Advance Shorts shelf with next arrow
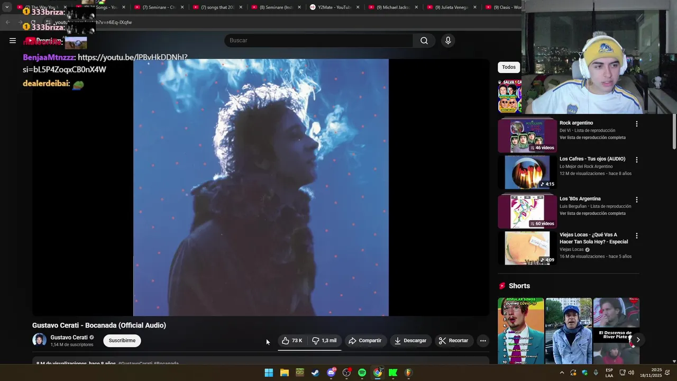The image size is (677, 381). [638, 340]
